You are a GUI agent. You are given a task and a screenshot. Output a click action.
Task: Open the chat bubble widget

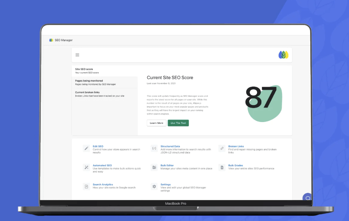[x=307, y=198]
